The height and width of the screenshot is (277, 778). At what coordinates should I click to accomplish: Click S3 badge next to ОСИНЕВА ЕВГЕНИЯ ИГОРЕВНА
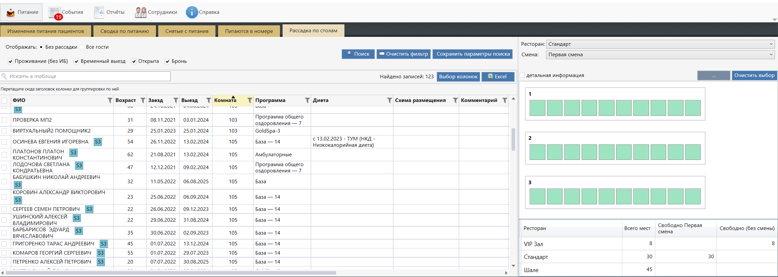tap(98, 142)
